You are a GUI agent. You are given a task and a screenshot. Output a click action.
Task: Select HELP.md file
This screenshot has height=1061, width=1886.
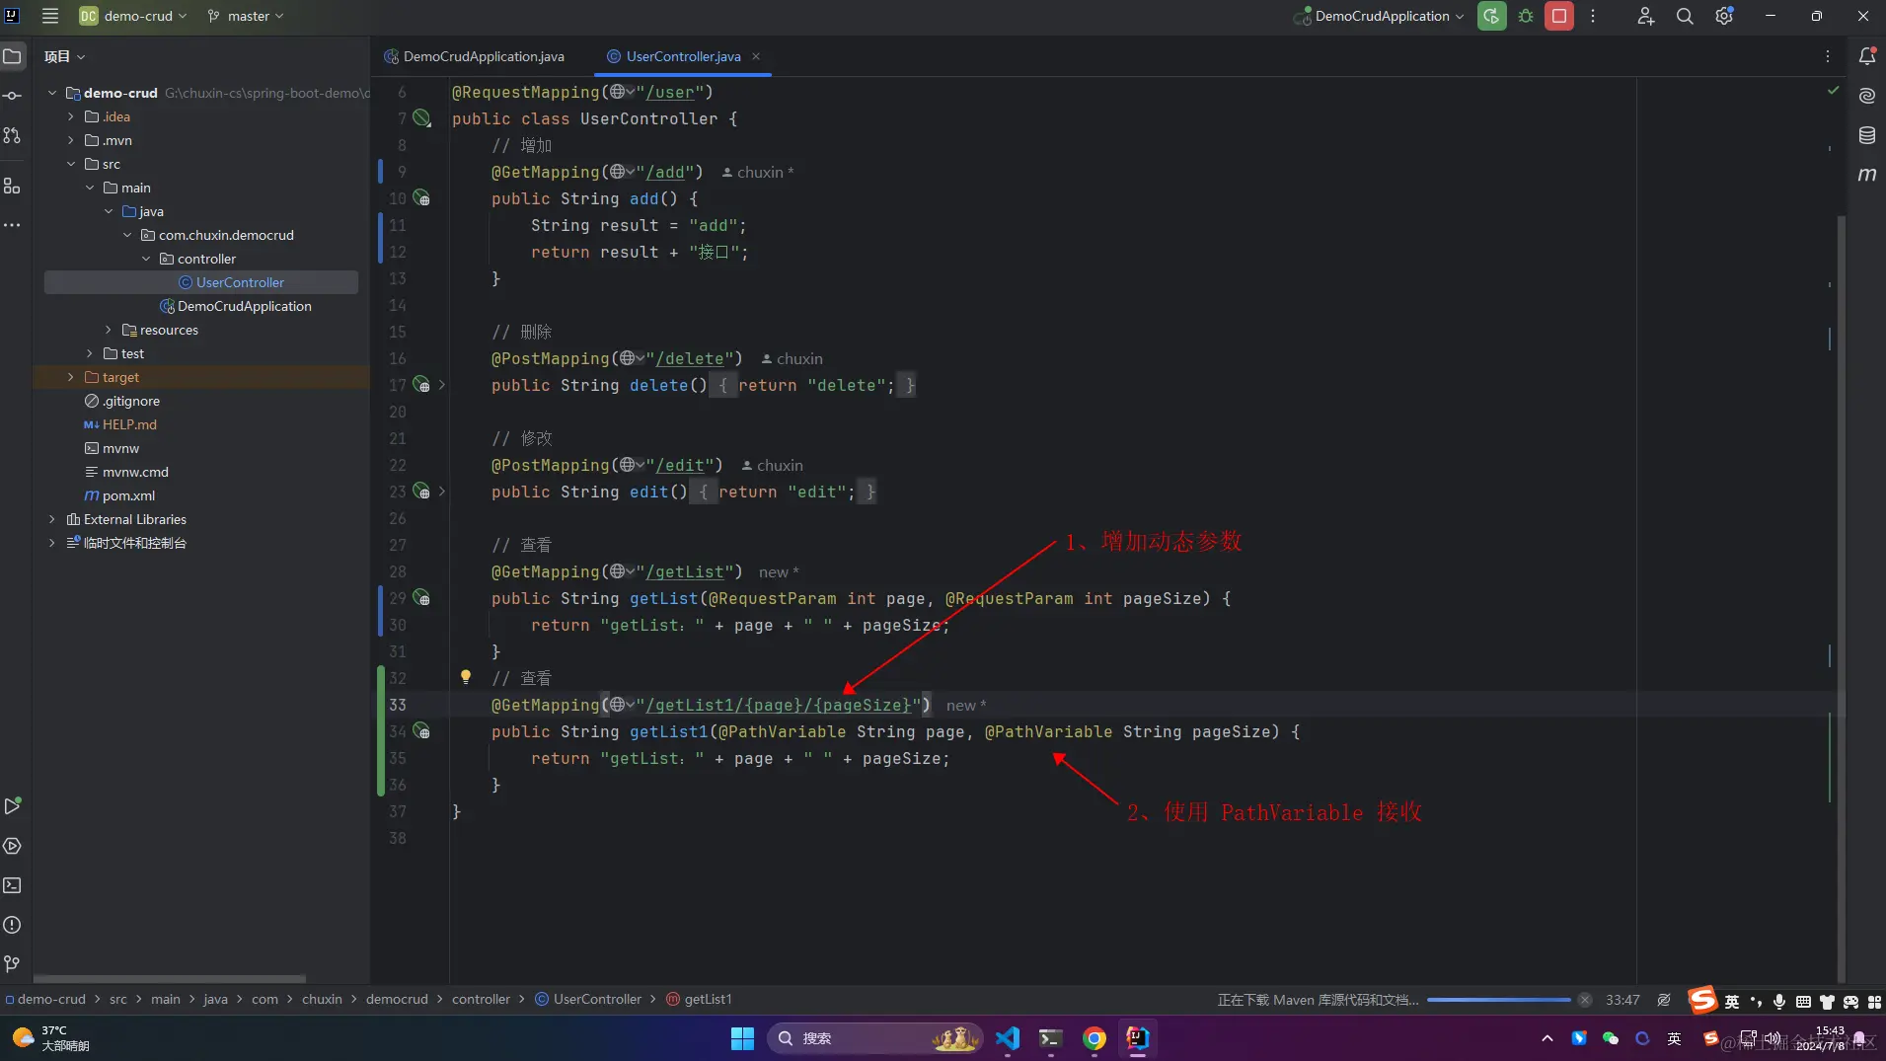click(119, 424)
